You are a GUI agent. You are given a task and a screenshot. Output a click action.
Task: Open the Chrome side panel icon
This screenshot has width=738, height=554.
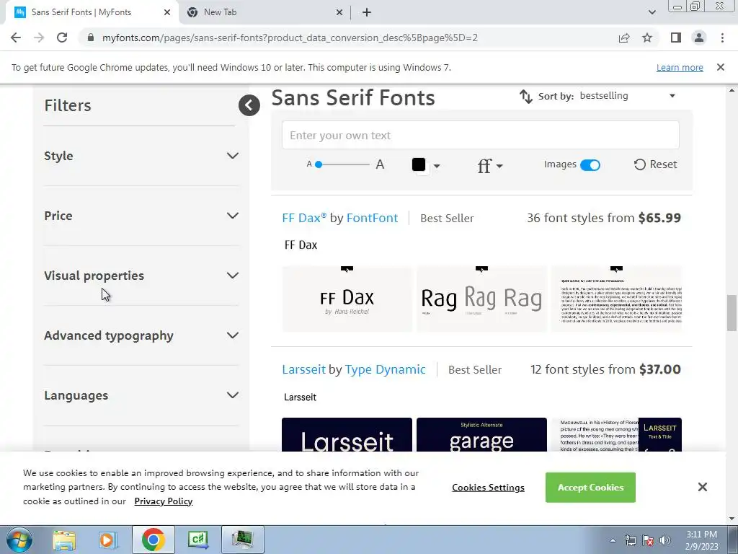point(676,38)
